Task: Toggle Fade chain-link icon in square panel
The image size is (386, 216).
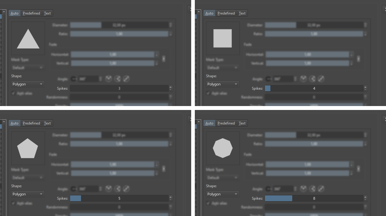Action: (359, 59)
